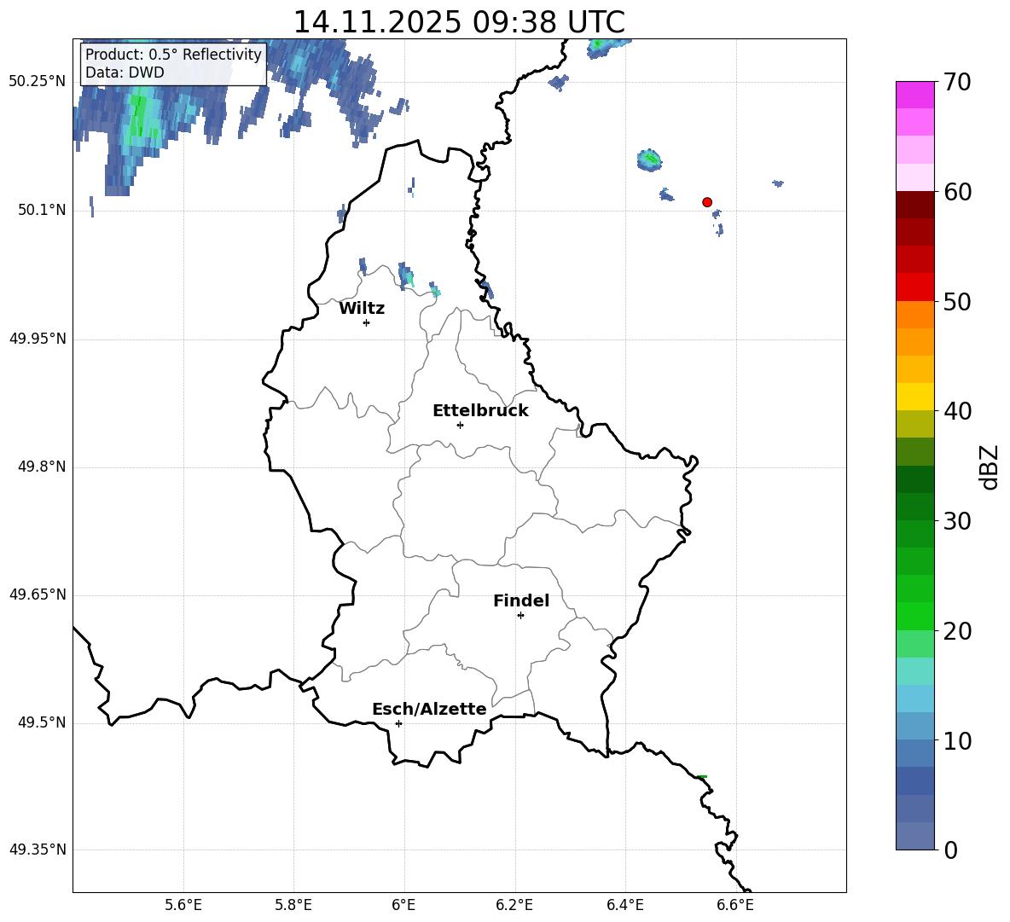Click the 49.5°N latitude label

[x=41, y=722]
